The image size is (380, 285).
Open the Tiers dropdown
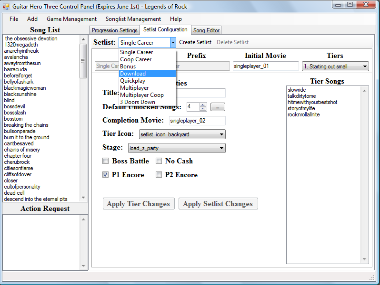[x=335, y=66]
